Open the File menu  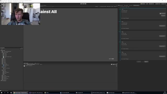pyautogui.click(x=1, y=2)
